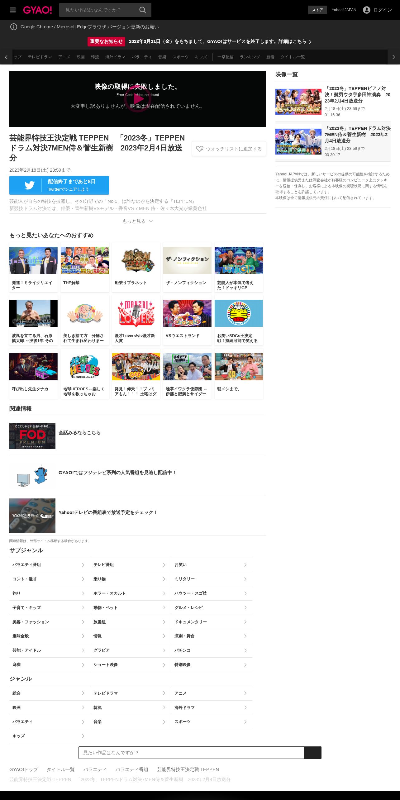Open 蛙亭イワクラ使節団 thumbnail

click(187, 367)
